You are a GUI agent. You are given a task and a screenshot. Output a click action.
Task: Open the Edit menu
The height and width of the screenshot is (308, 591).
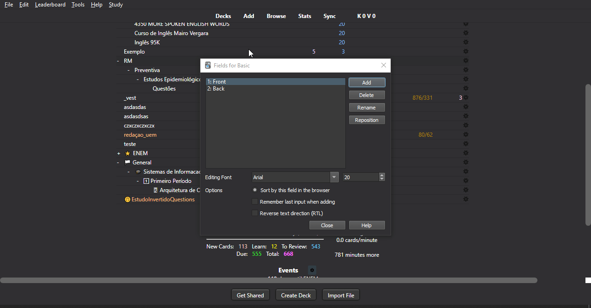[24, 5]
